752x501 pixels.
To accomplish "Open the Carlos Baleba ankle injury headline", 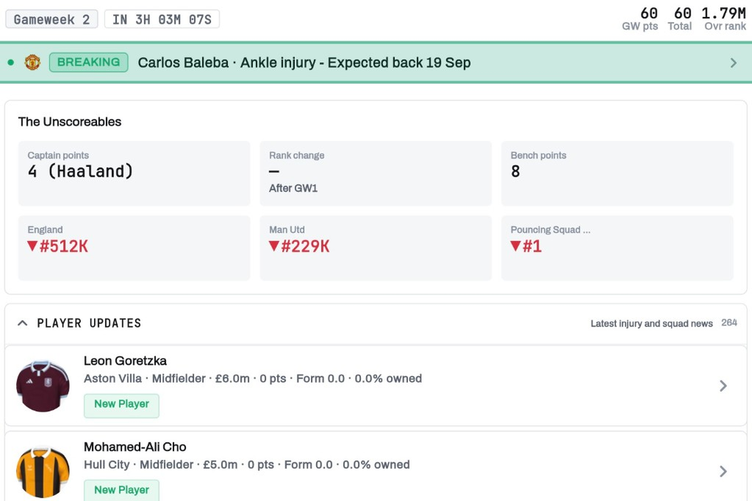I will 304,63.
